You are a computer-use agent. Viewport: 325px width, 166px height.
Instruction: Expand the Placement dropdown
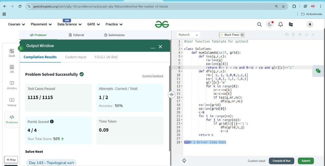click(x=41, y=24)
